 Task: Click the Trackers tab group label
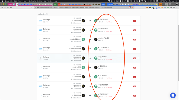click(10, 4)
